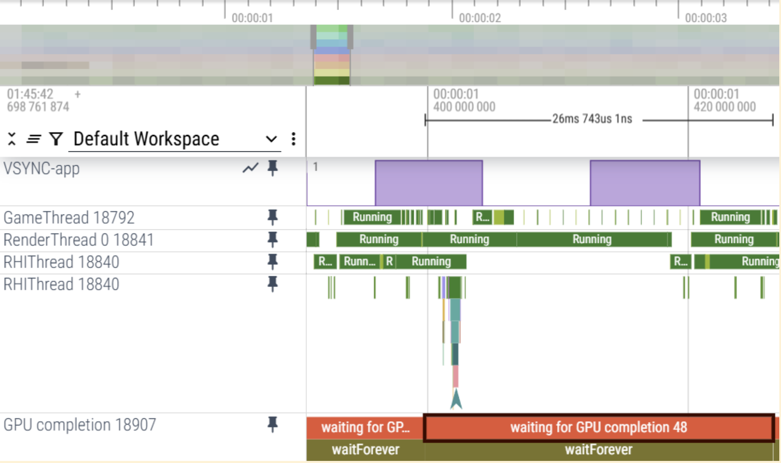This screenshot has width=781, height=463.
Task: Select the GPU completion 18907 track name
Action: click(x=80, y=425)
